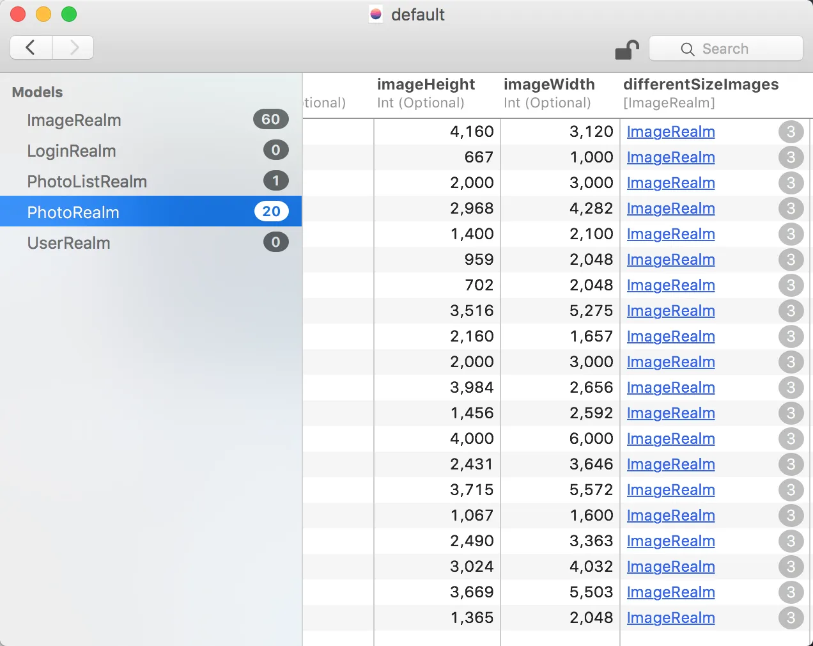Select the imageHeight cell 4,160
Viewport: 813px width, 646px height.
coord(437,132)
